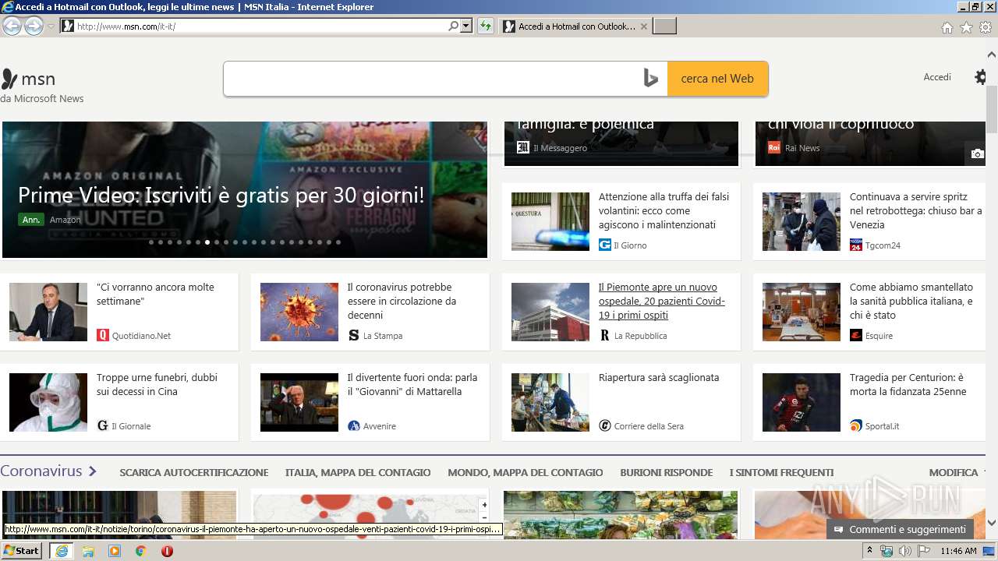Select SCARICA AUTOCERTIFICAZIONE menu item
The width and height of the screenshot is (998, 561).
(193, 472)
